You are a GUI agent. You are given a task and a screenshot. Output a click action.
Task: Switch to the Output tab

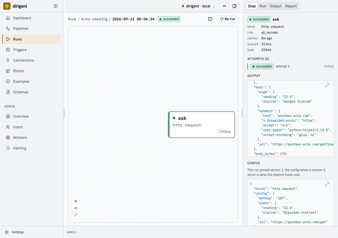[x=276, y=6]
